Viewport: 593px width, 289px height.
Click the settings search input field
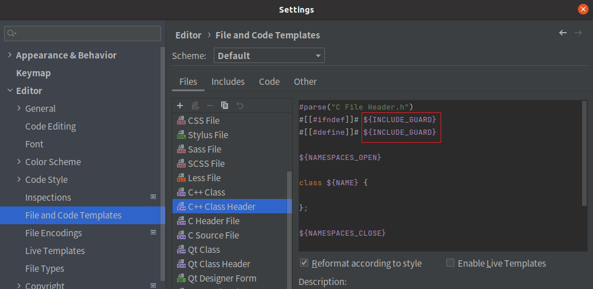coord(83,33)
